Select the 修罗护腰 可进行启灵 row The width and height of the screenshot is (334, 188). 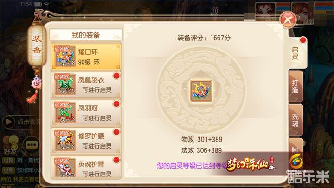86,141
